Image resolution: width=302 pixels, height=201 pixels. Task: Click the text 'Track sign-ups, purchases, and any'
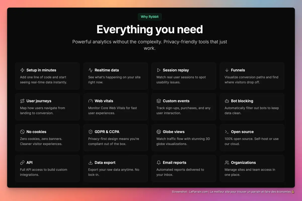point(183,108)
